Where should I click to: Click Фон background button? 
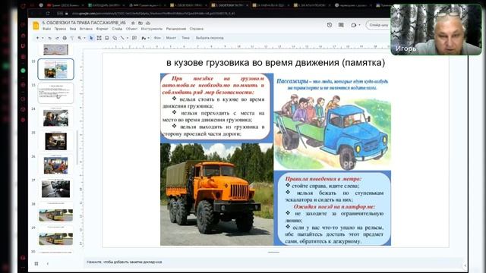point(157,38)
